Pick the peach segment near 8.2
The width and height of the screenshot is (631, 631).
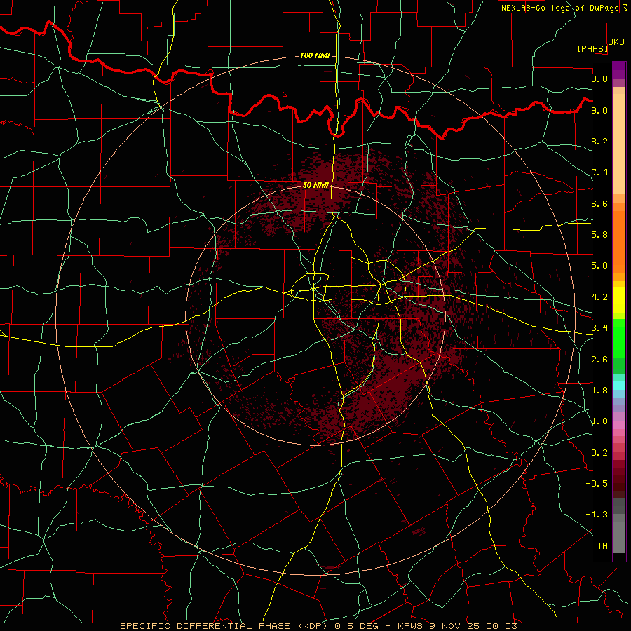(x=619, y=144)
